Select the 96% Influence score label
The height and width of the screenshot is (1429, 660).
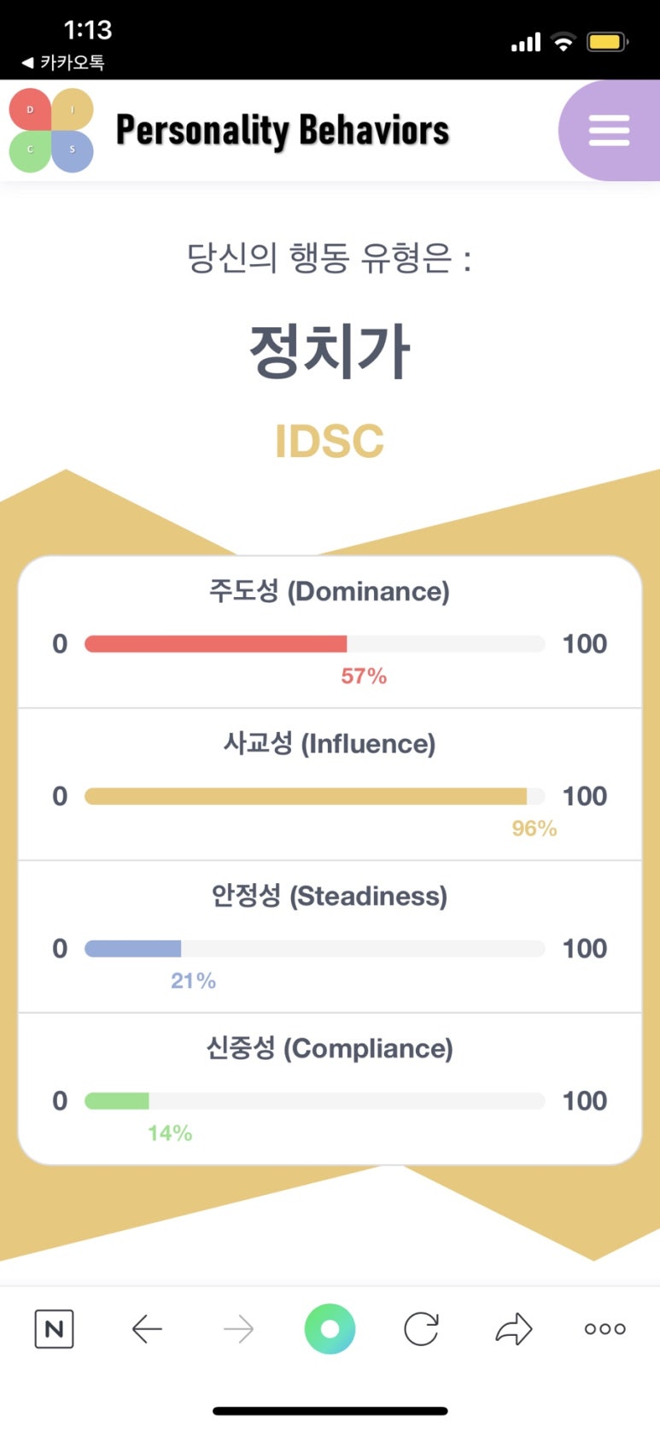point(534,829)
